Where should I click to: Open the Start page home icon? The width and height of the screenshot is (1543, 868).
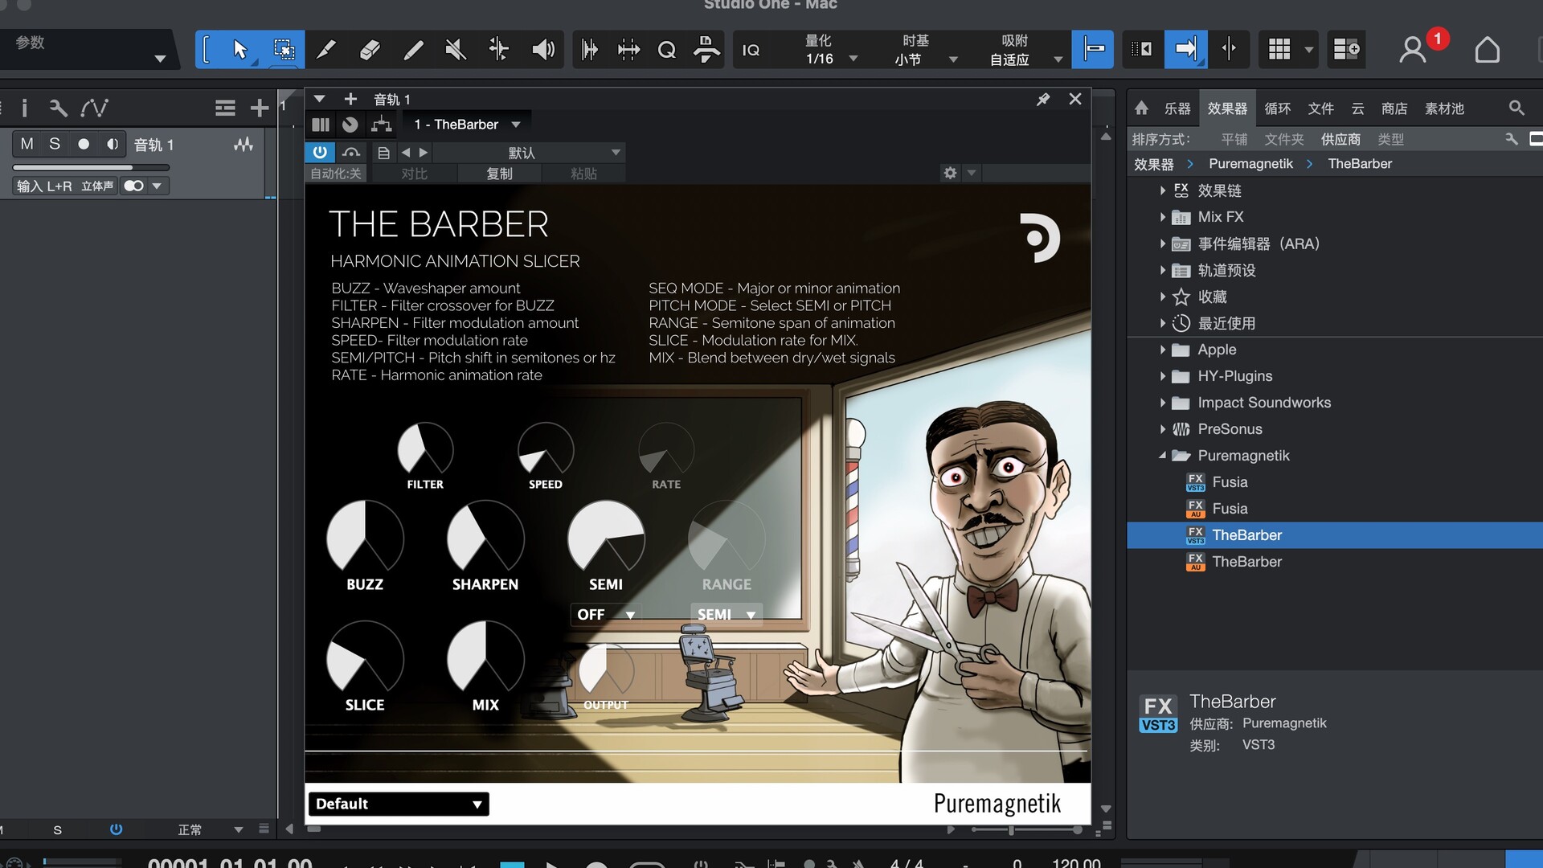(x=1488, y=50)
